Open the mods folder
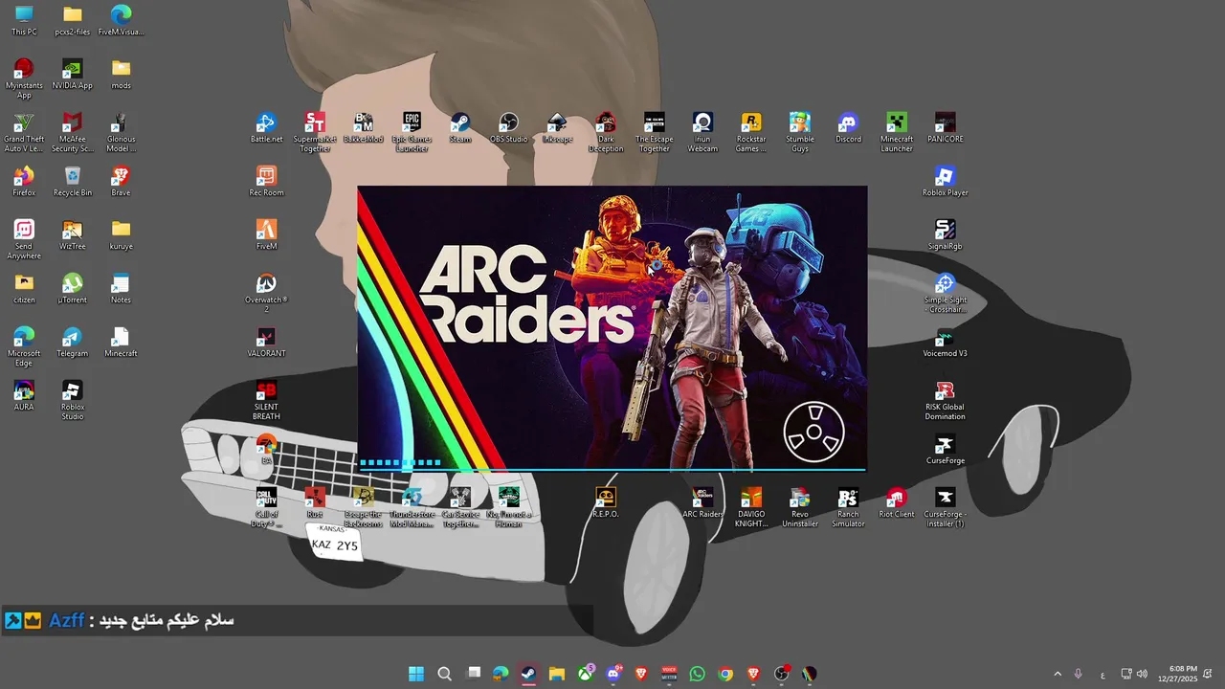 coord(121,75)
